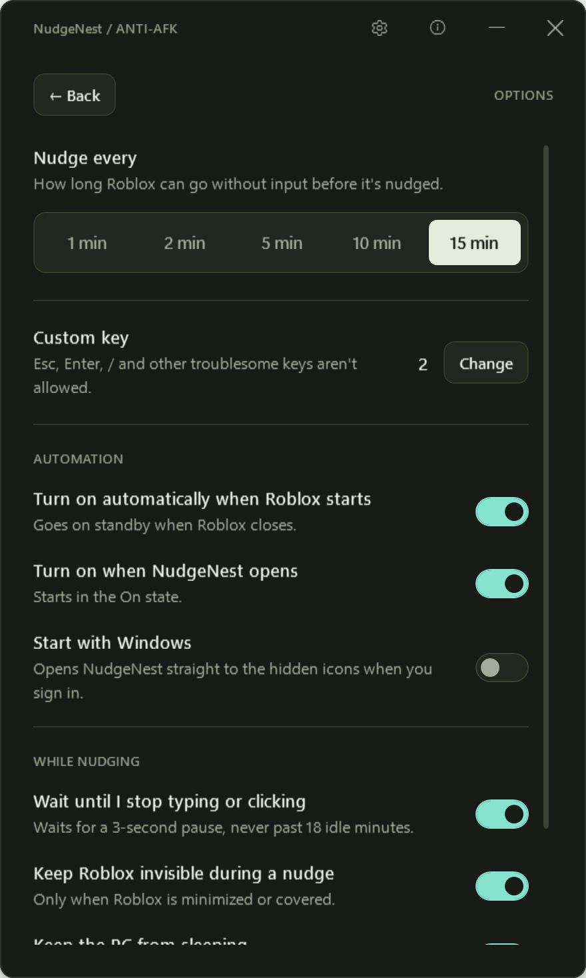Viewport: 586px width, 978px height.
Task: Click the "WHILE NUDGING" section label
Action: pyautogui.click(x=87, y=761)
